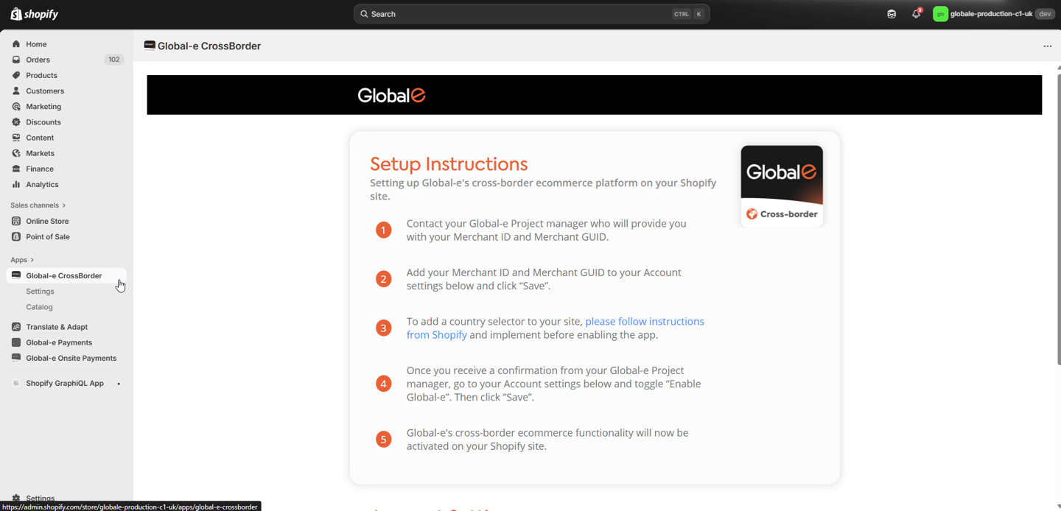
Task: Follow the 'please follow instructions from Shopify' link
Action: [x=644, y=322]
